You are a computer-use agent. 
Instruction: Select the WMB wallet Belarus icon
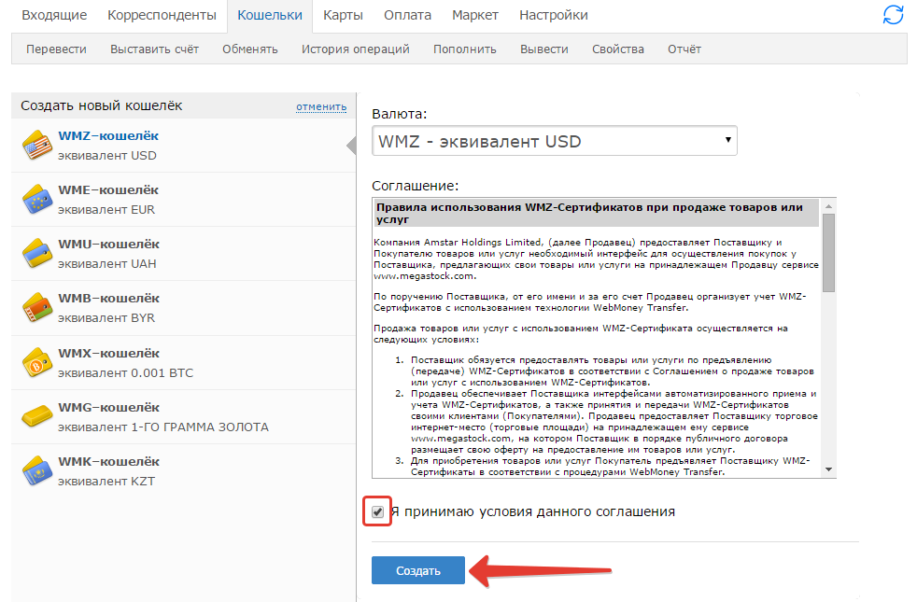36,307
